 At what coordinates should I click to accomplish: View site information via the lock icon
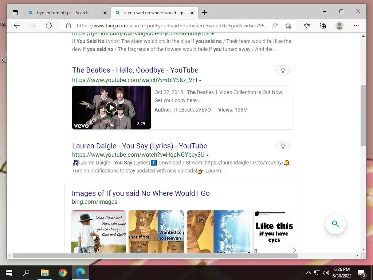coord(68,26)
